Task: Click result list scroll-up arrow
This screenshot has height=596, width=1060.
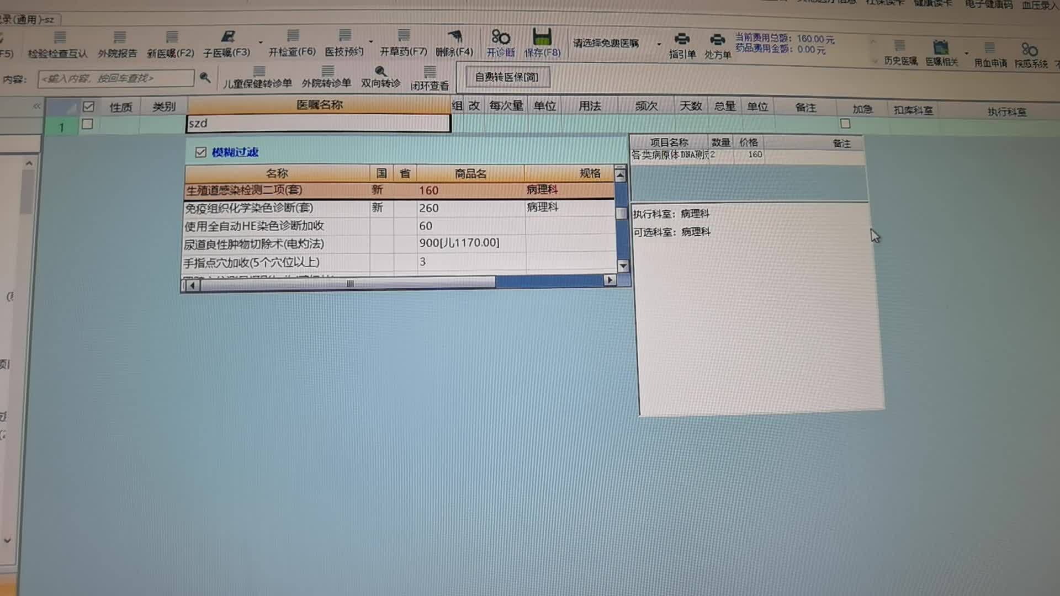Action: coord(621,175)
